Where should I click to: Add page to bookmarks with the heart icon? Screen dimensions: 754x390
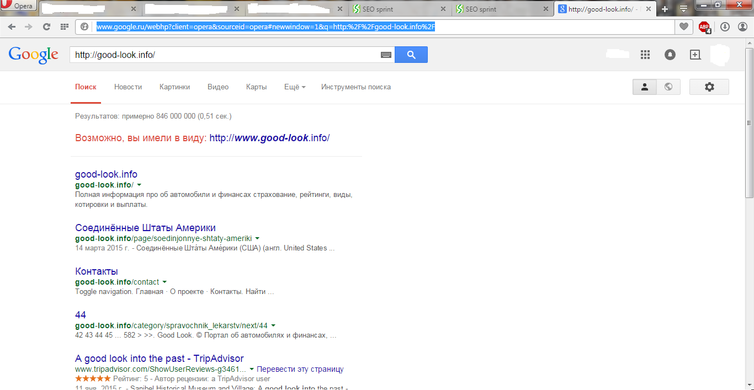[x=683, y=26]
